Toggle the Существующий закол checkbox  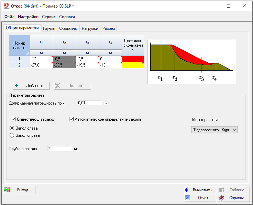click(13, 119)
